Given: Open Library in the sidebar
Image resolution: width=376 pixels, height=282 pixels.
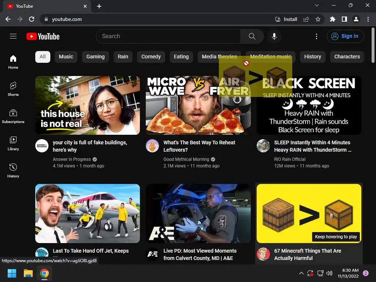Looking at the screenshot, I should pyautogui.click(x=13, y=144).
